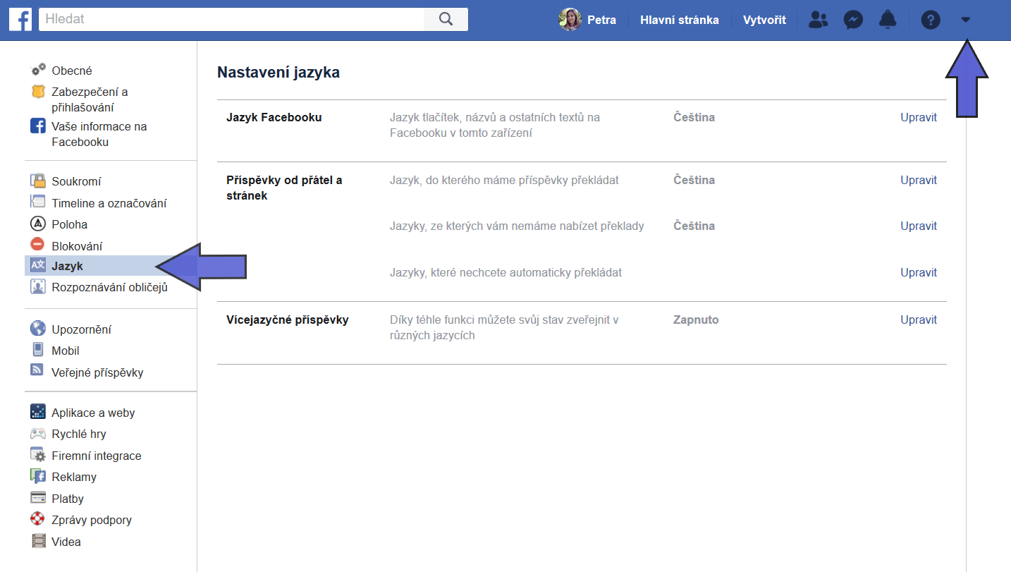This screenshot has height=572, width=1011.
Task: Expand the account dropdown arrow
Action: [965, 20]
